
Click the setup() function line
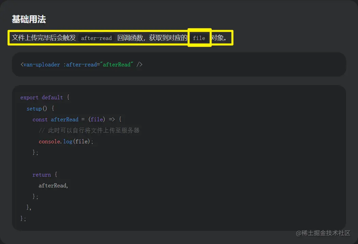click(40, 108)
